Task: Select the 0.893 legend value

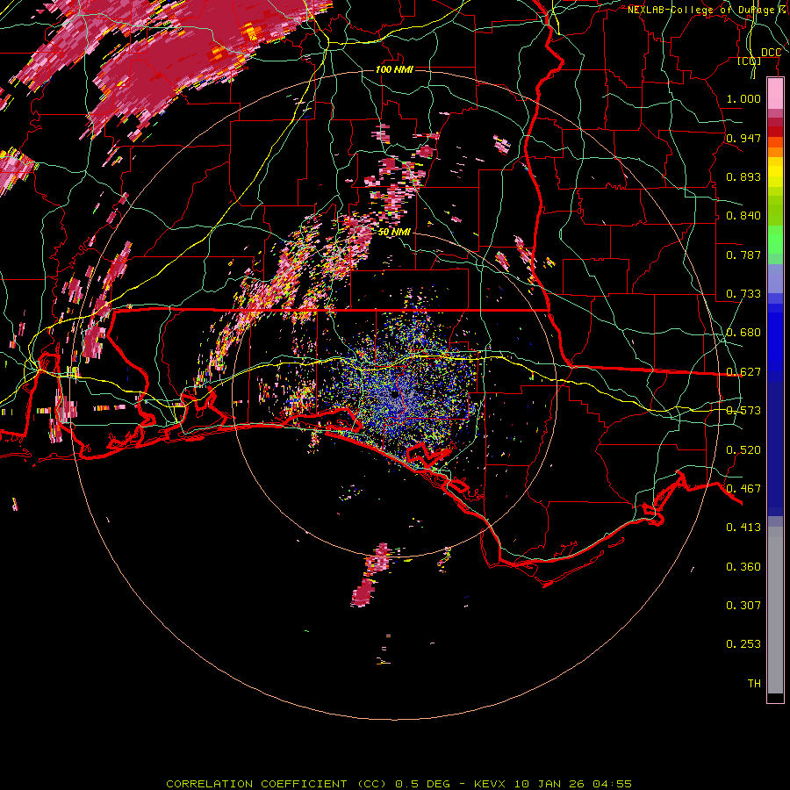Action: tap(743, 176)
